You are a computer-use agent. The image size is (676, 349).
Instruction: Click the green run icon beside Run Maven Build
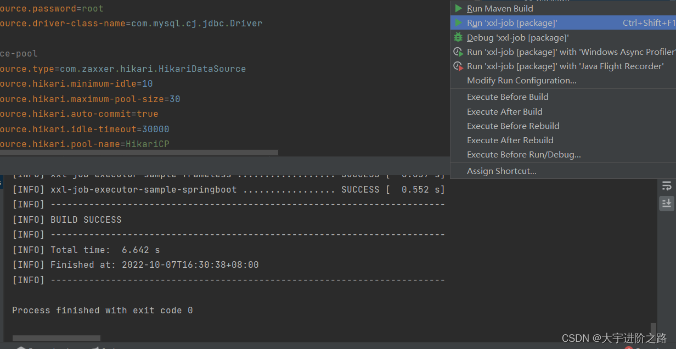tap(458, 8)
